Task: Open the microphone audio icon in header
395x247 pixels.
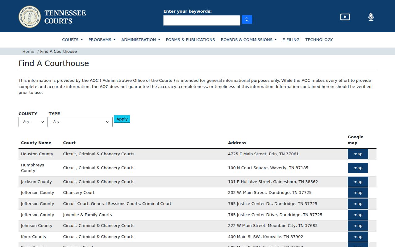Action: pyautogui.click(x=371, y=17)
